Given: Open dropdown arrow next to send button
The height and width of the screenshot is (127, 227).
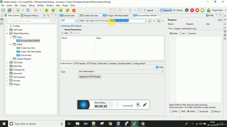Looking at the screenshot, I should point(154,21).
